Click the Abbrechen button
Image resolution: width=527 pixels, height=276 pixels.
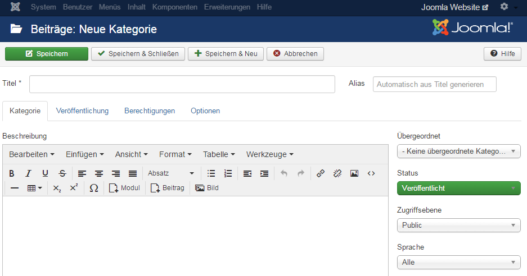[295, 54]
